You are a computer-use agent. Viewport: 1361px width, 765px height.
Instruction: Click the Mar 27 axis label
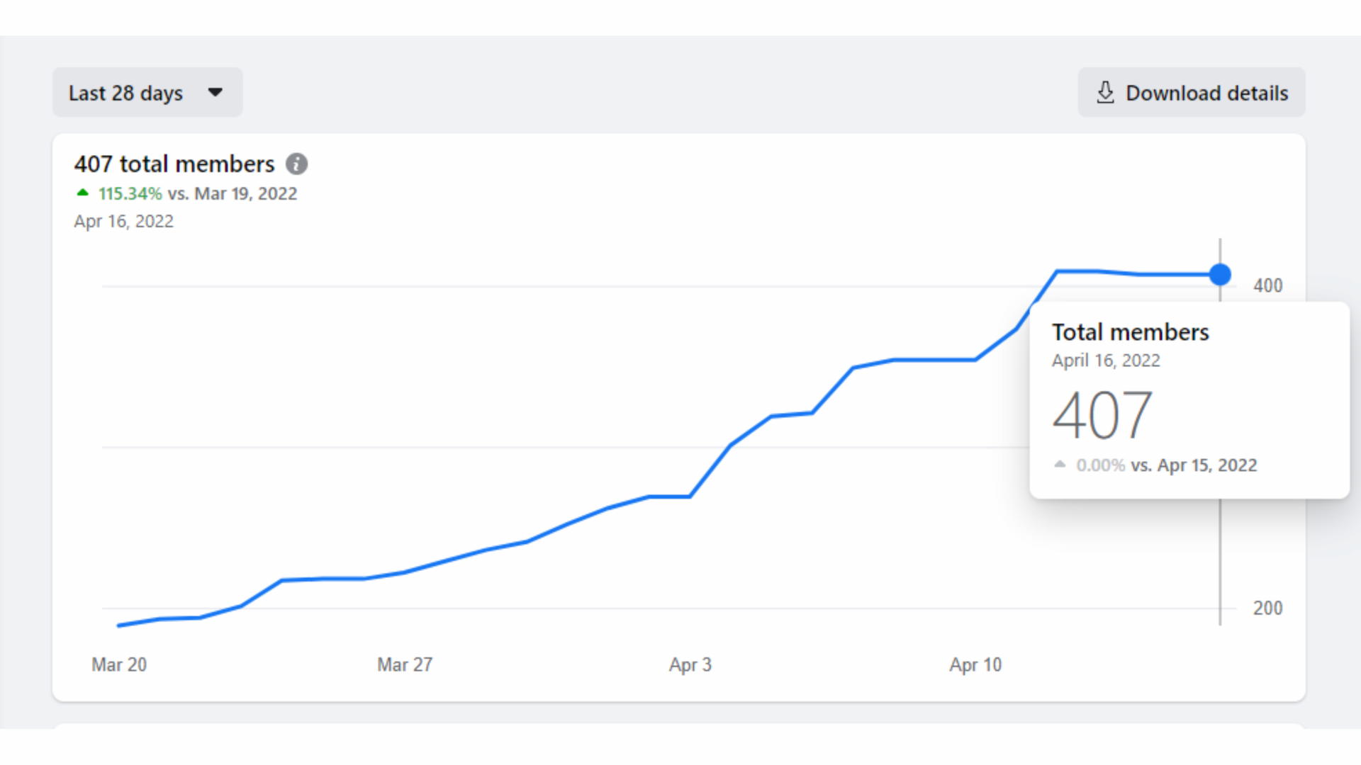[405, 665]
